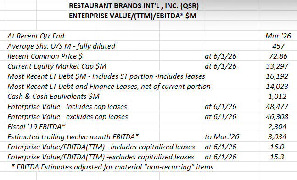297x180 pixels.
Task: Click the enterprise value cell 46,308
Action: point(278,117)
